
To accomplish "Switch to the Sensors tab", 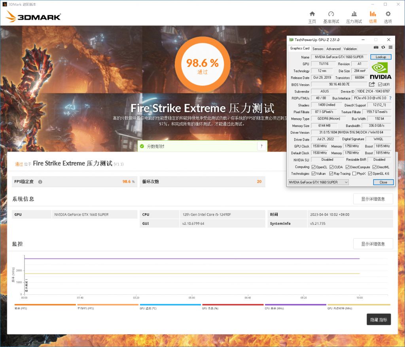I will pos(318,49).
